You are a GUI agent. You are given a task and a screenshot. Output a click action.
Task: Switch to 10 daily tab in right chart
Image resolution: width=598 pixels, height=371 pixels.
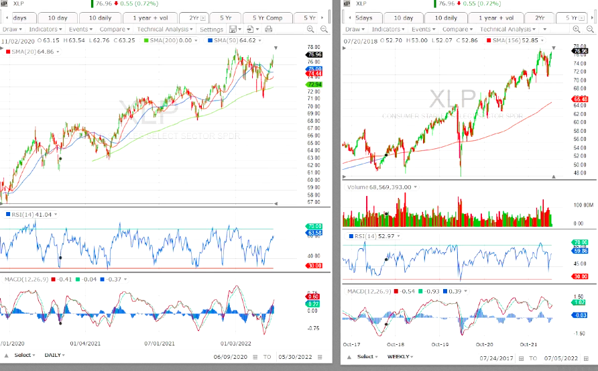coord(446,18)
